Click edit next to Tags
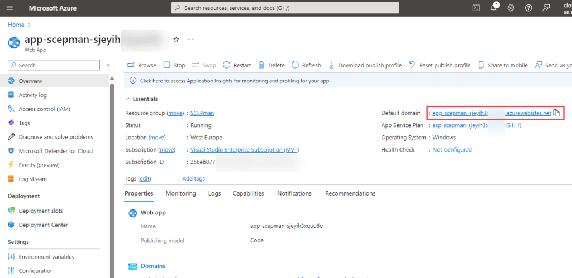Image resolution: width=572 pixels, height=278 pixels. click(x=145, y=179)
